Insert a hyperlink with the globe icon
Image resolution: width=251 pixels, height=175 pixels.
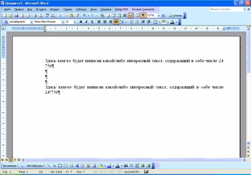[x=102, y=15]
